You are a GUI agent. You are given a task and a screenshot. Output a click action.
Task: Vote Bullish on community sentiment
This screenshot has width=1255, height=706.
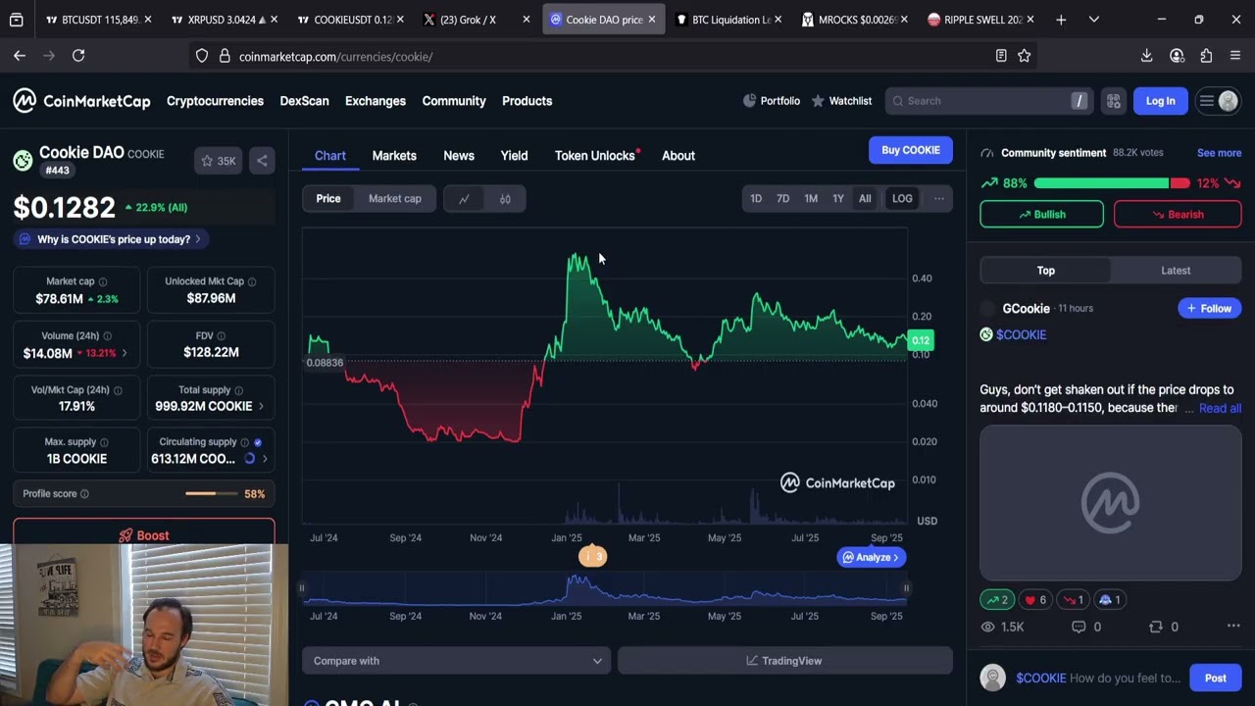coord(1041,214)
